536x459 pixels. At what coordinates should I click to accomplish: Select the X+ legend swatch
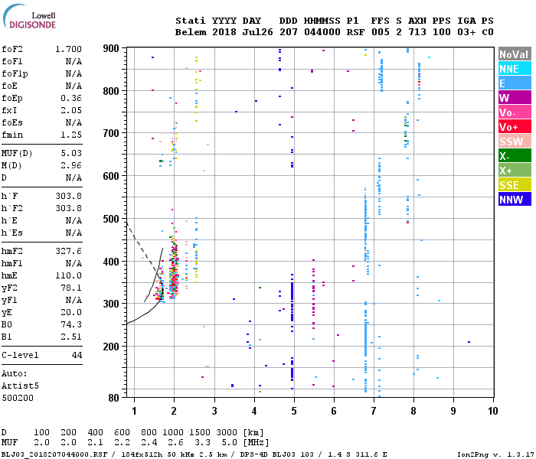pos(515,171)
